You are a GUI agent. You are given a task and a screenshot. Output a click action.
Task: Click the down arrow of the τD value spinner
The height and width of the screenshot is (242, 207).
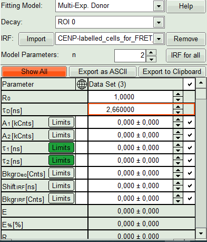(178, 112)
